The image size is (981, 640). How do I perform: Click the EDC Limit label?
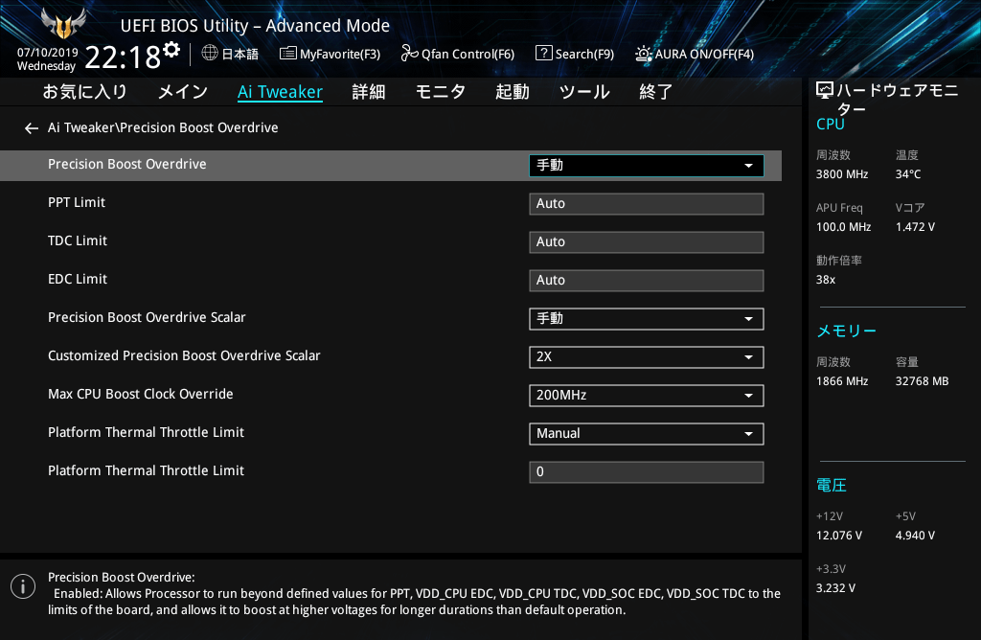tap(78, 279)
